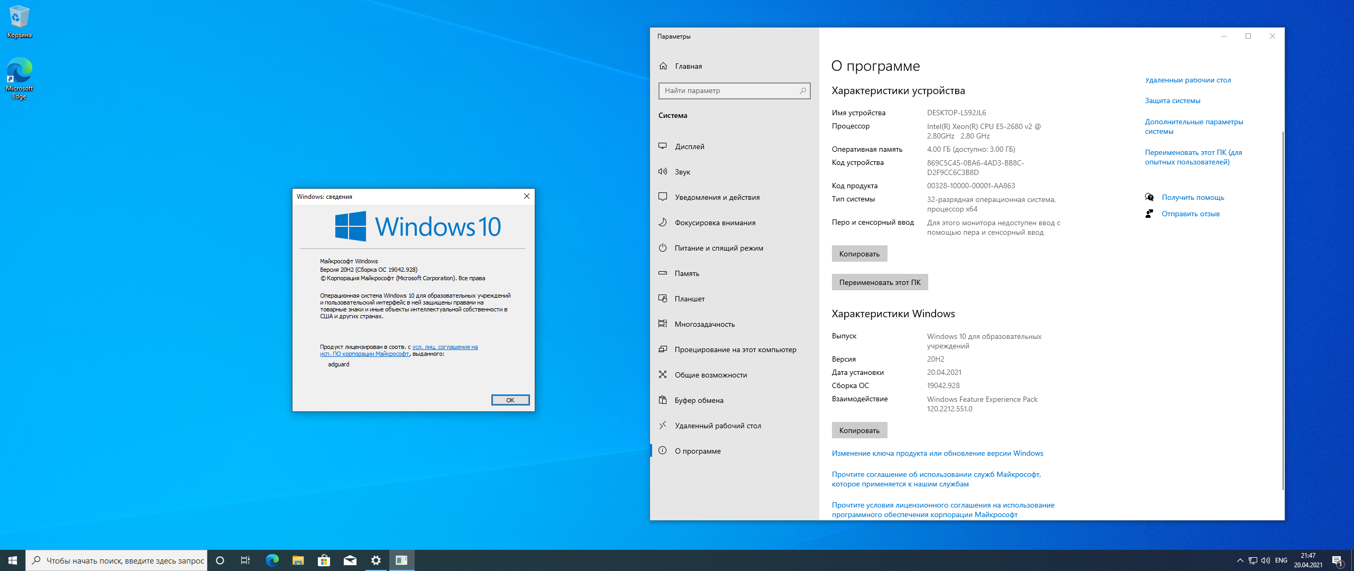Image resolution: width=1354 pixels, height=571 pixels.
Task: Go to the Clipboard settings section
Action: pyautogui.click(x=699, y=400)
